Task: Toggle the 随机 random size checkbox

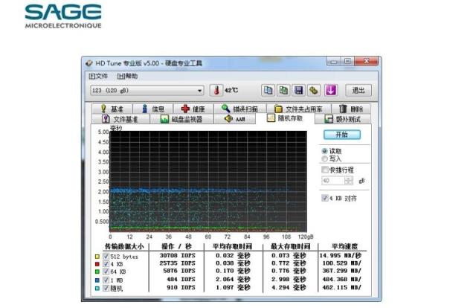Action: tap(106, 288)
